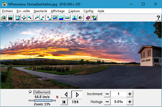This screenshot has height=107, width=162.
Task: Click the Horloge value 0.01s
Action: (118, 102)
